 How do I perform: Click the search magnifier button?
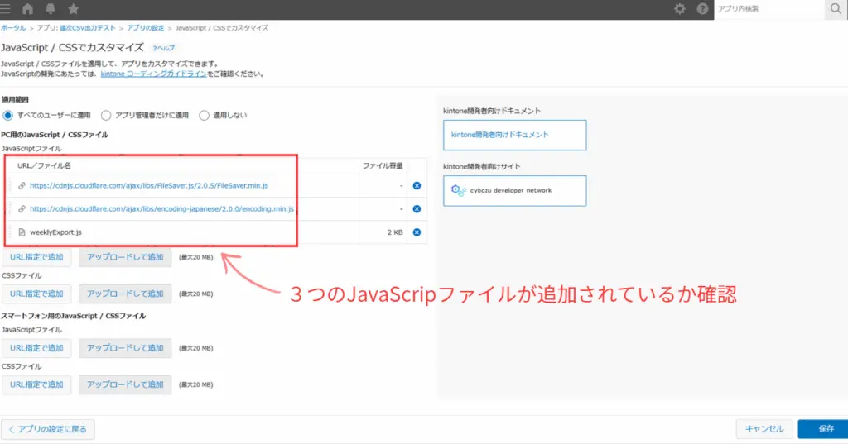[x=836, y=8]
